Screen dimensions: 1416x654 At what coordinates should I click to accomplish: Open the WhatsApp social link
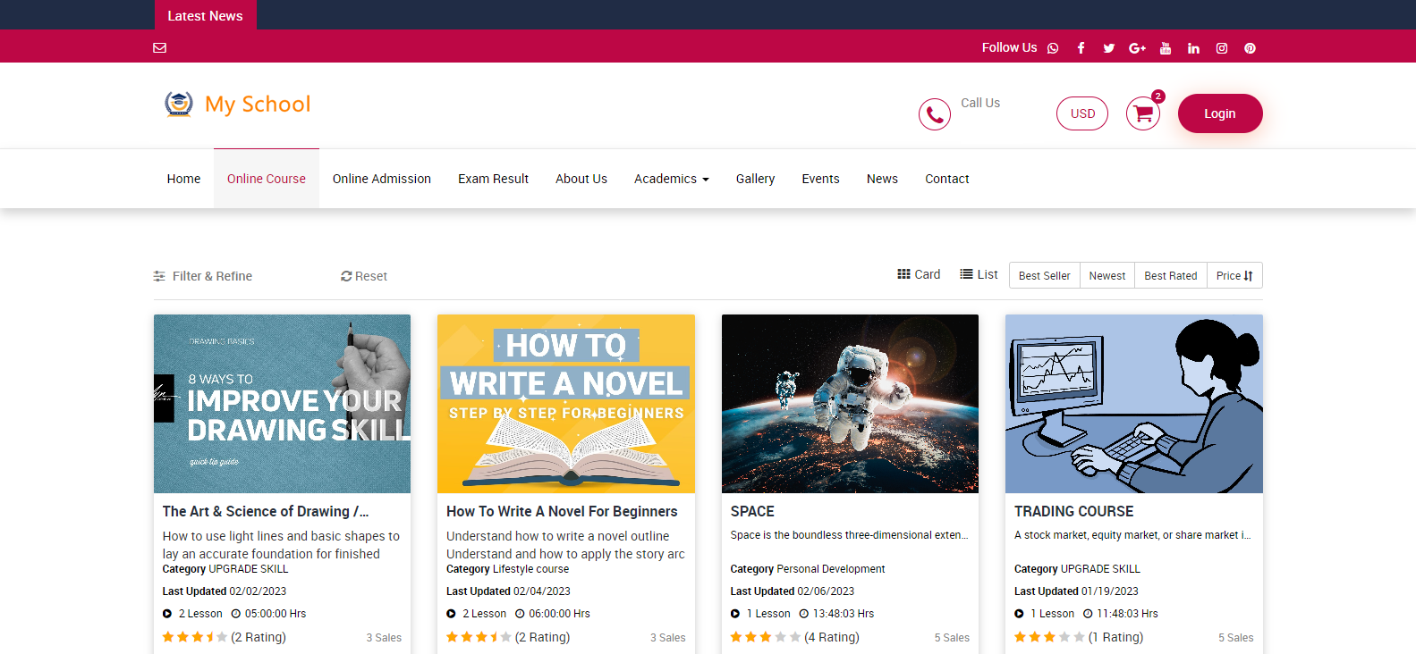1053,48
